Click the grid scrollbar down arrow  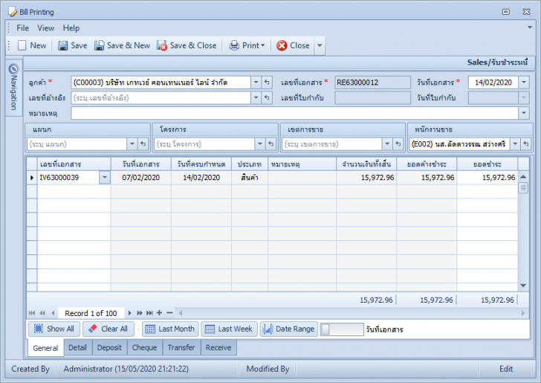click(523, 286)
